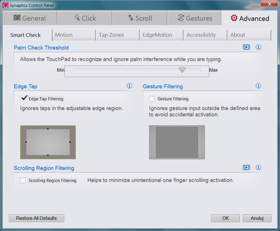
Task: Show info for Gesture Filtering section
Action: tap(258, 86)
